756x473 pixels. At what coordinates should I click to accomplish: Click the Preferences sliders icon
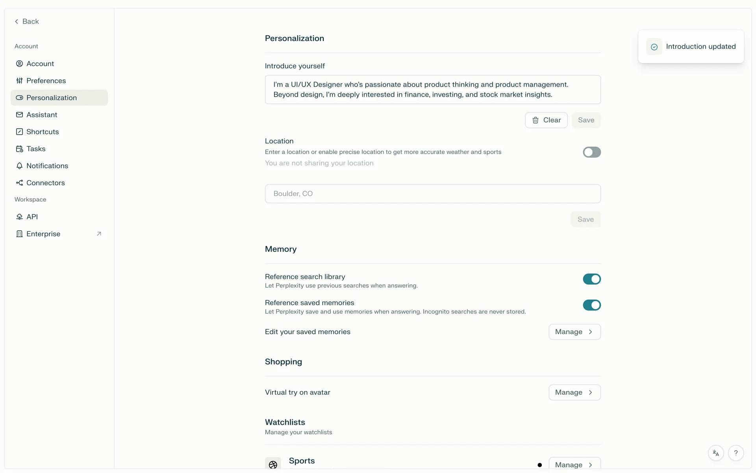[19, 81]
